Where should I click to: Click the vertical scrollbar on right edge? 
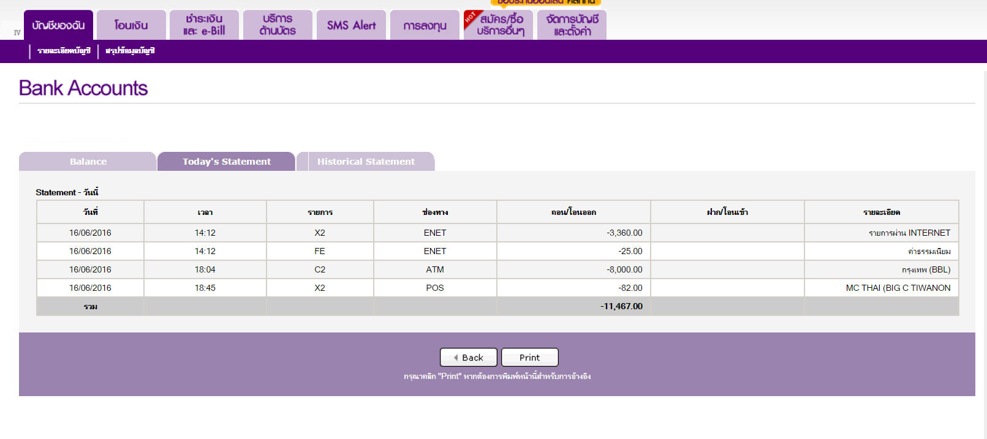983,245
